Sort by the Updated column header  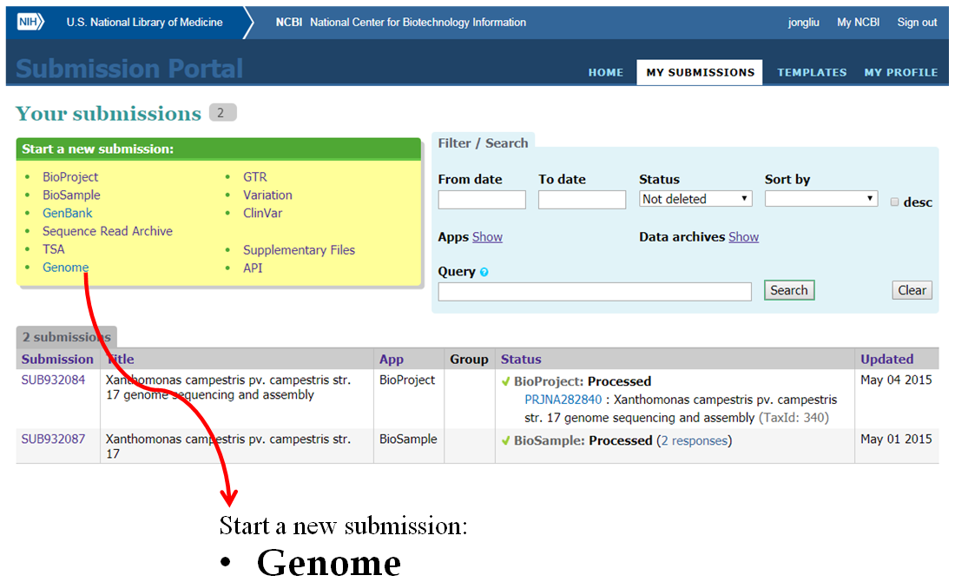(886, 360)
